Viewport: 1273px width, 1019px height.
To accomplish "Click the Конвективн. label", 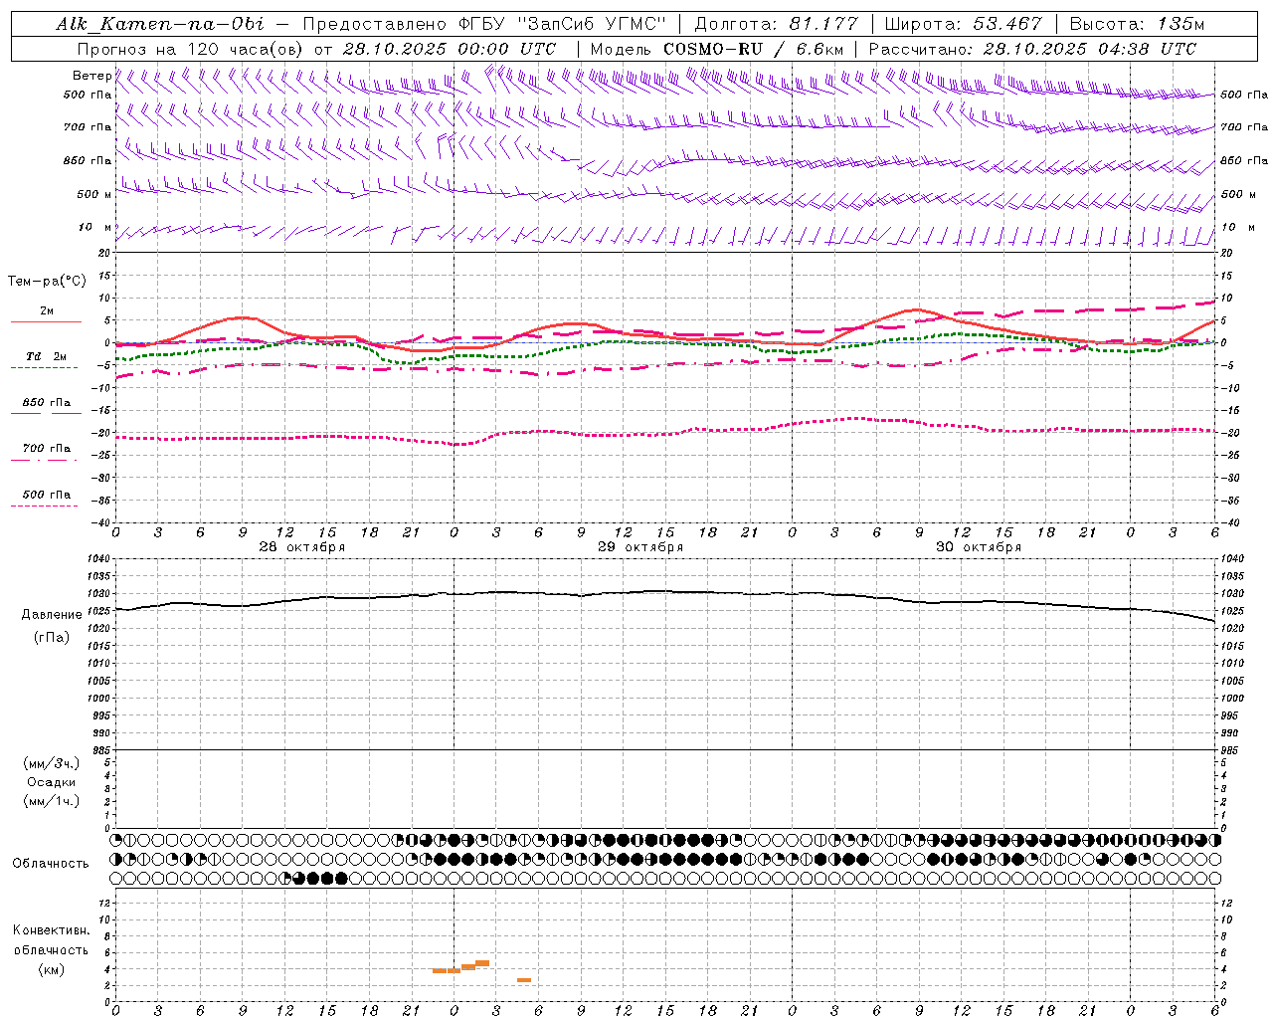I will click(x=51, y=930).
